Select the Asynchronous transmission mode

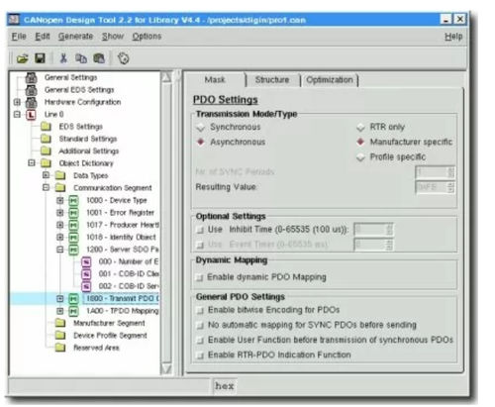point(201,142)
